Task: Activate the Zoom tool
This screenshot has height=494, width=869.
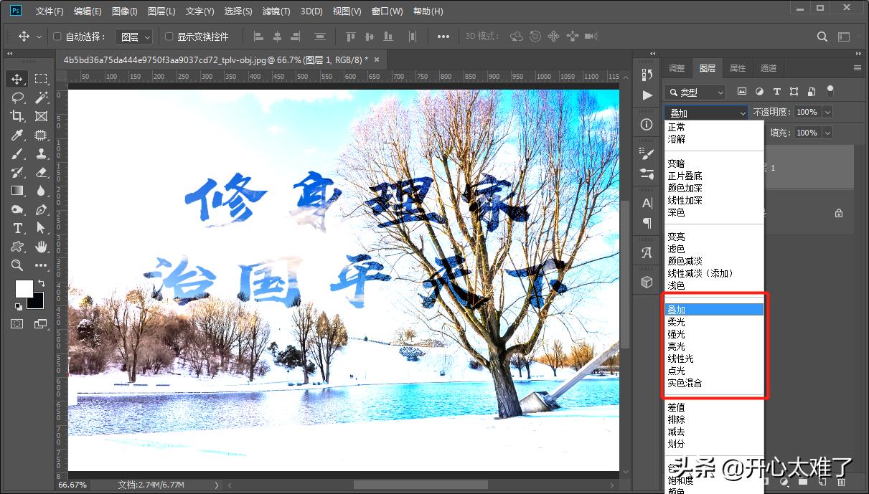Action: pos(18,265)
